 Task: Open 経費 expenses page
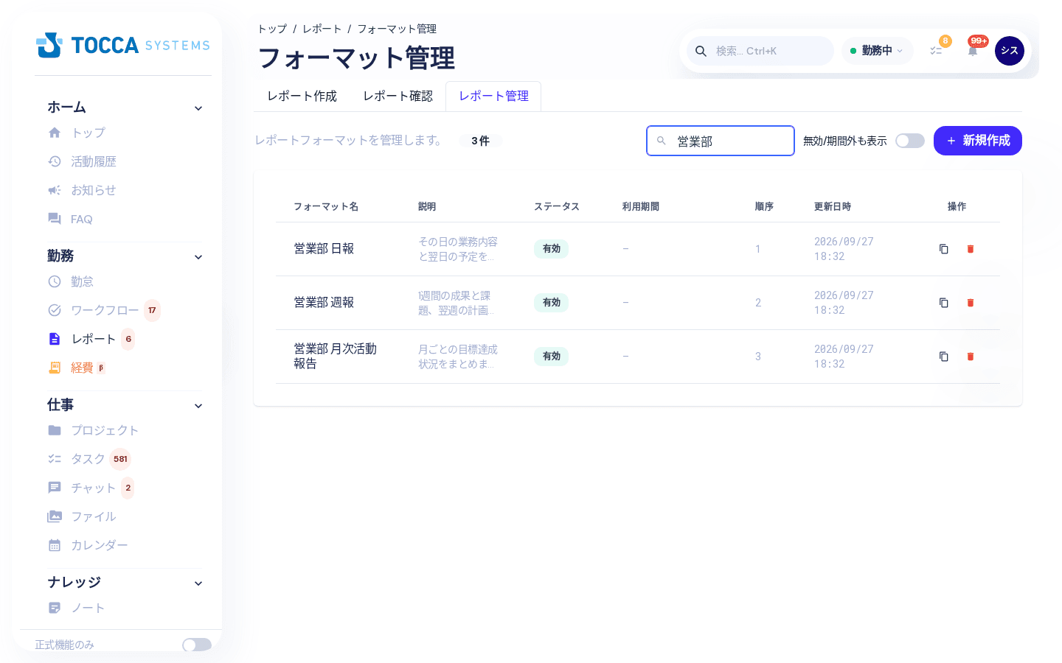tap(77, 368)
